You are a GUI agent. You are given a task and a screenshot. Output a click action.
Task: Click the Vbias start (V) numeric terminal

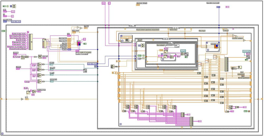click(69, 39)
